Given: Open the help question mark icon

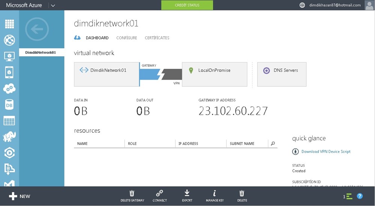Looking at the screenshot, I should coord(360,196).
